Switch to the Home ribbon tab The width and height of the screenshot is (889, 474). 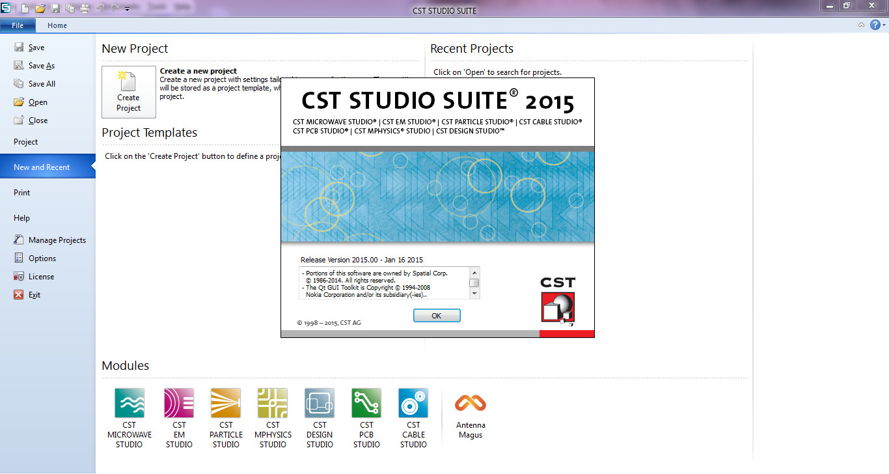coord(57,25)
